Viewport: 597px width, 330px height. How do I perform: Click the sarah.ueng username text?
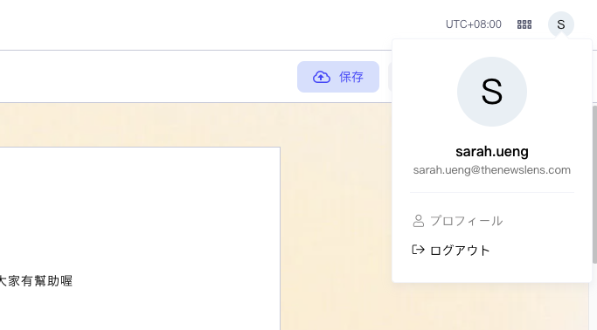pyautogui.click(x=492, y=151)
